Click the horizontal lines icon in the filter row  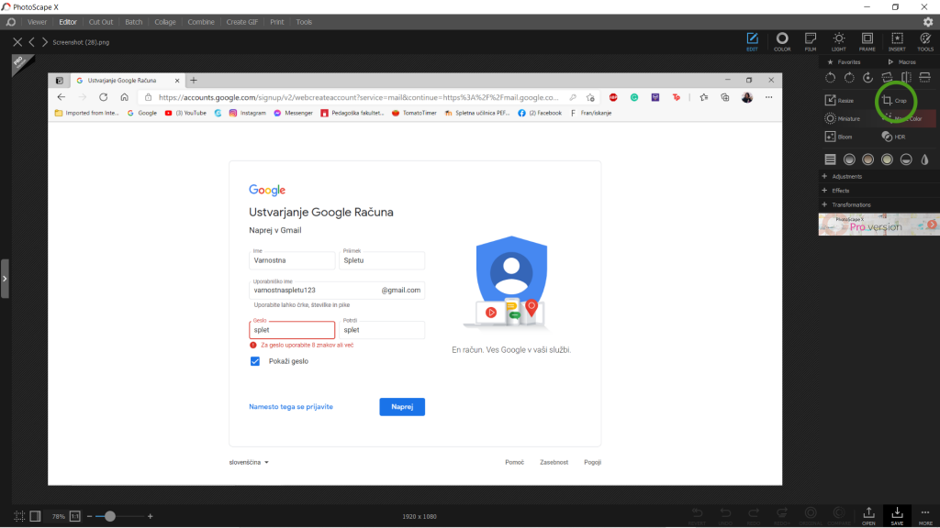830,159
